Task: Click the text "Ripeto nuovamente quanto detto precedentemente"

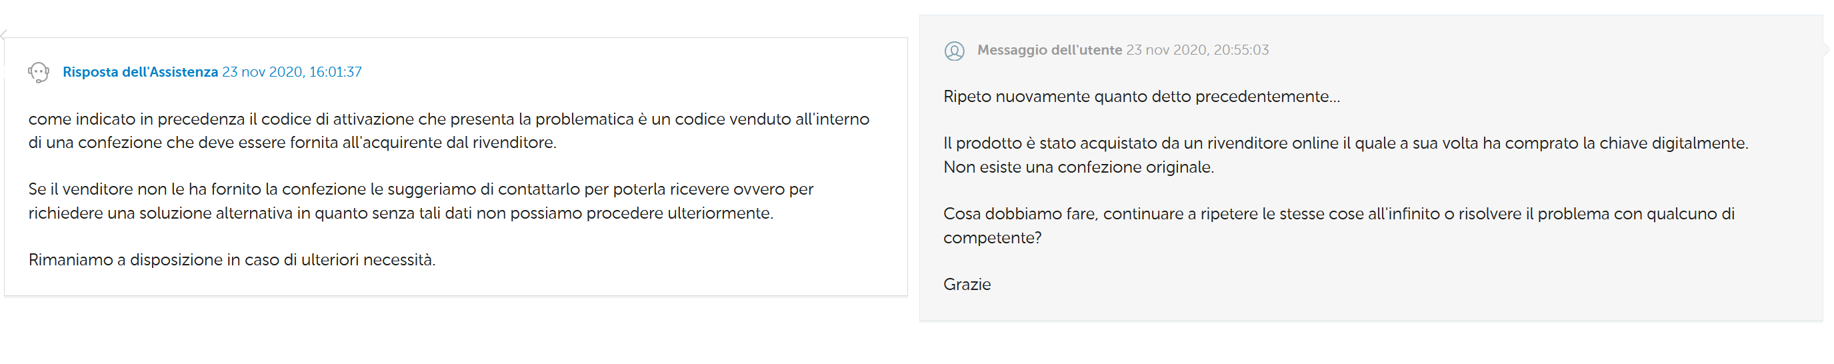Action: pos(1141,96)
